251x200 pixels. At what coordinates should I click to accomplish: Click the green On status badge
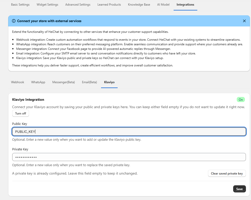click(x=241, y=100)
